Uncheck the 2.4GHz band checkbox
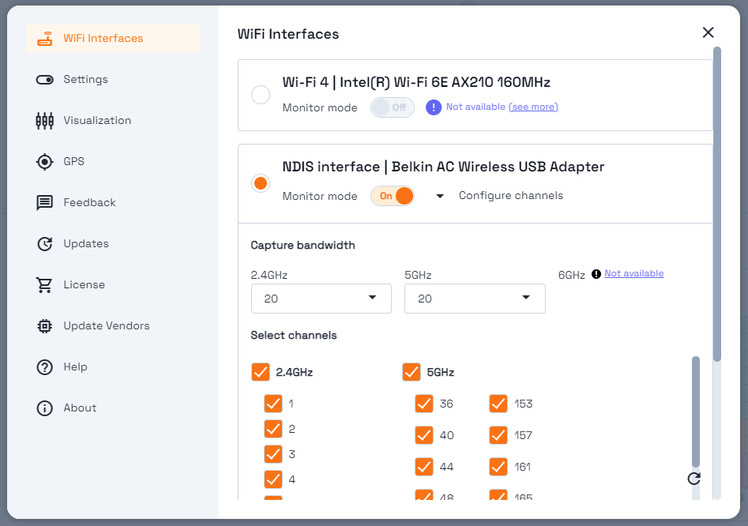This screenshot has height=526, width=748. (261, 372)
